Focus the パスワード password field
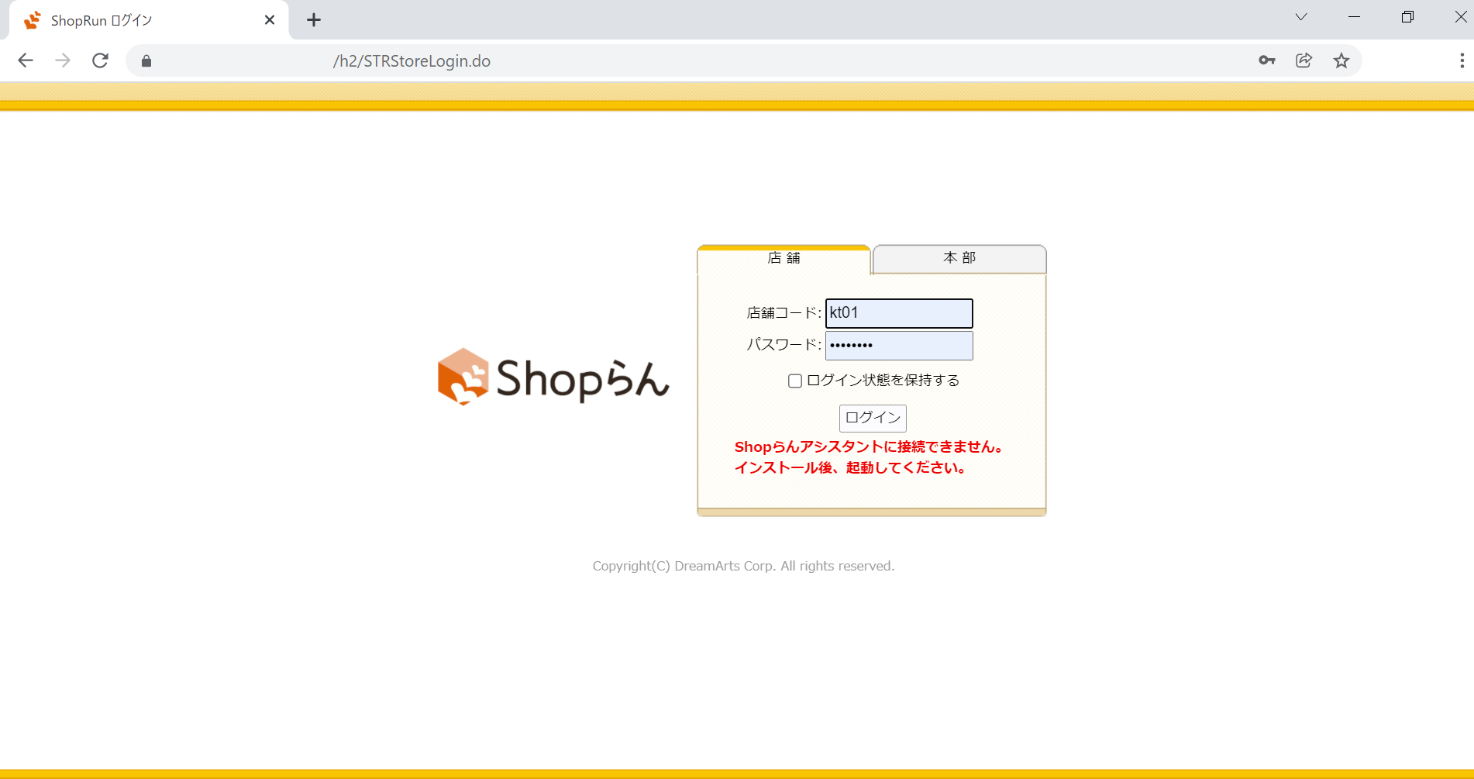This screenshot has width=1474, height=779. click(898, 345)
